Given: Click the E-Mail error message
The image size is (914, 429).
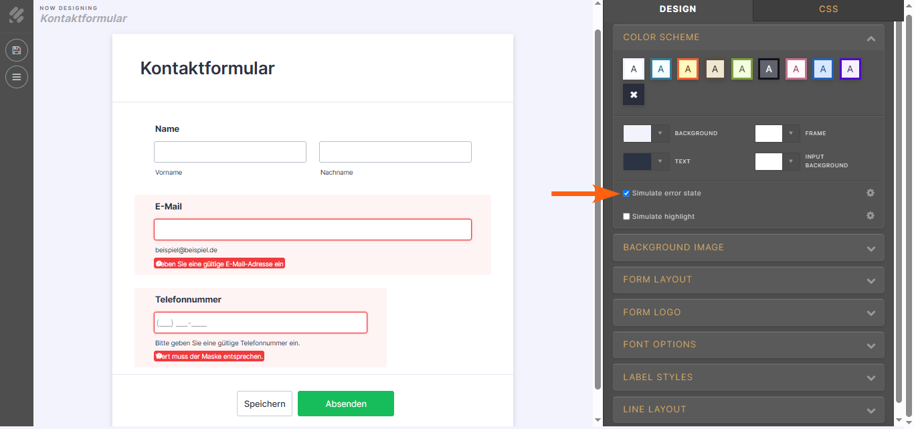Looking at the screenshot, I should pyautogui.click(x=219, y=264).
